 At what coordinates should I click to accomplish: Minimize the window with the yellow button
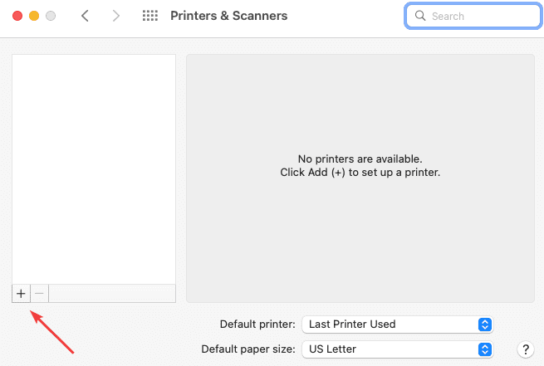pyautogui.click(x=34, y=16)
